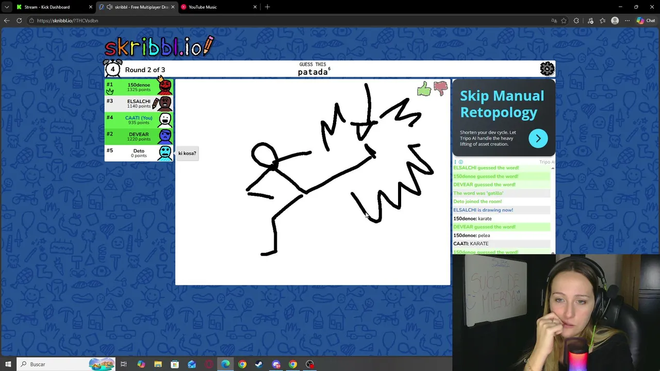Image resolution: width=660 pixels, height=371 pixels.
Task: Select player 150denoe in the player list
Action: tap(139, 87)
